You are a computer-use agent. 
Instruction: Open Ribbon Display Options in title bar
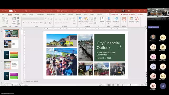click(129, 11)
